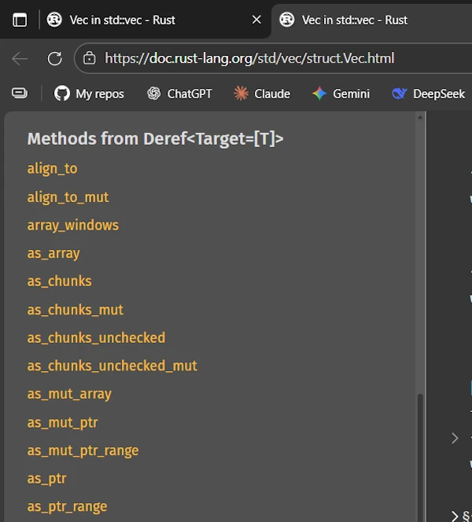Click the bookmarks bar leftmost icon
The image size is (472, 522).
[20, 94]
